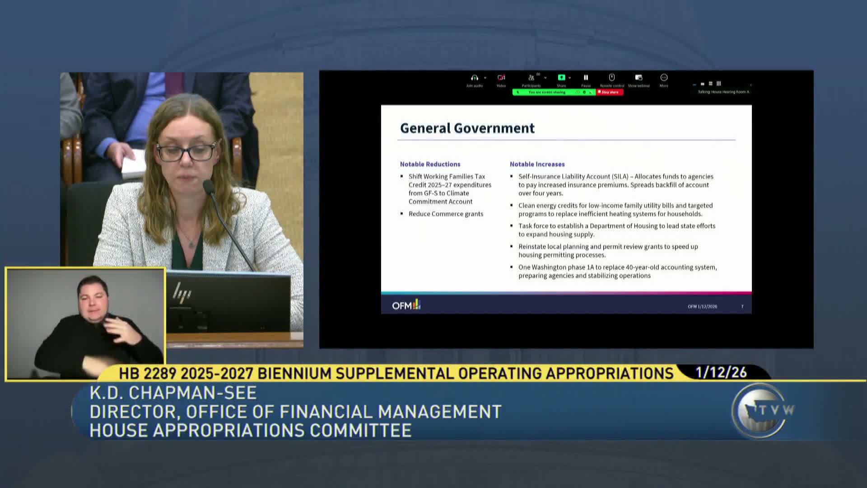Click the Notable Increases heading
The height and width of the screenshot is (488, 867).
click(537, 164)
